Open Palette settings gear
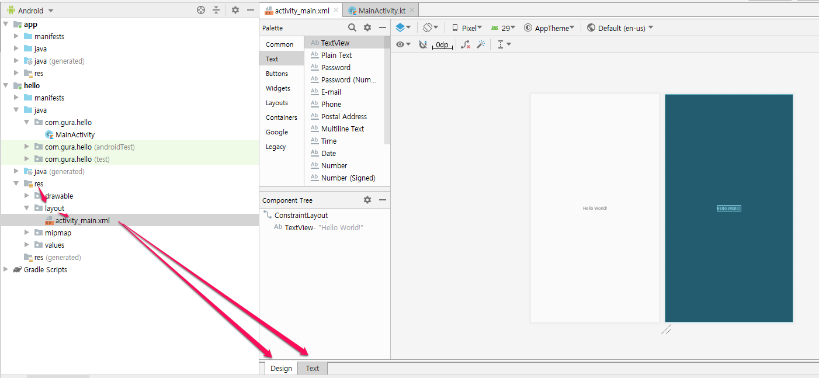The height and width of the screenshot is (378, 819). (367, 27)
